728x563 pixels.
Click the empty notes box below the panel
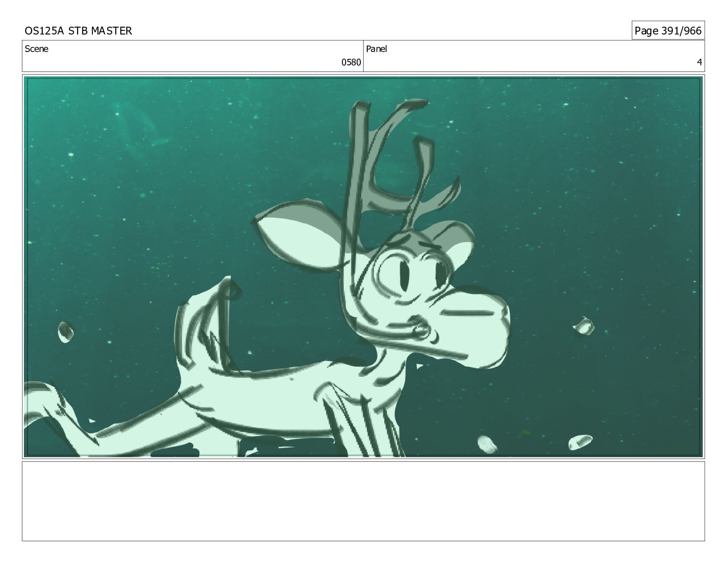click(x=364, y=501)
